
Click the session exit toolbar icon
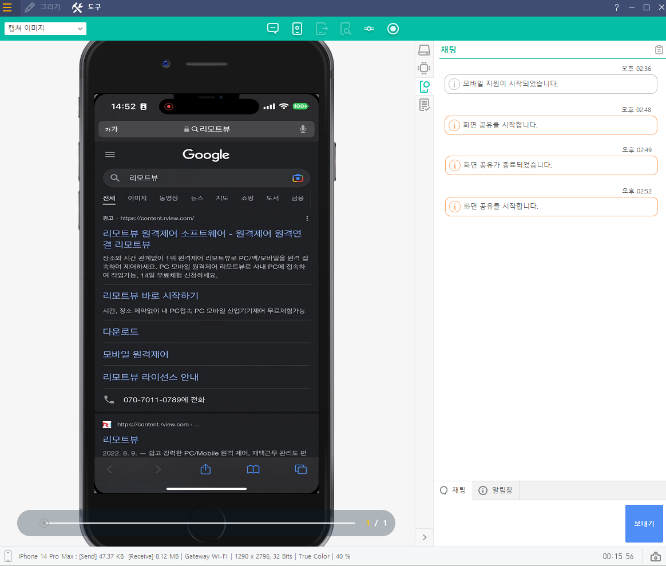pyautogui.click(x=322, y=29)
